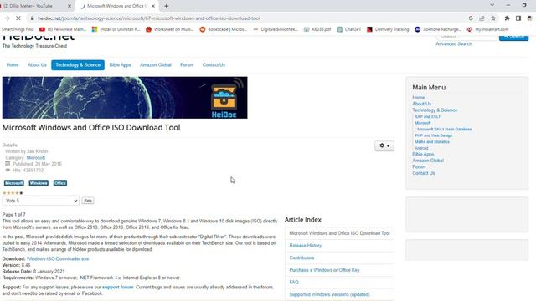The image size is (536, 301).
Task: Open the Bookscape Micros bookmark
Action: 224,29
